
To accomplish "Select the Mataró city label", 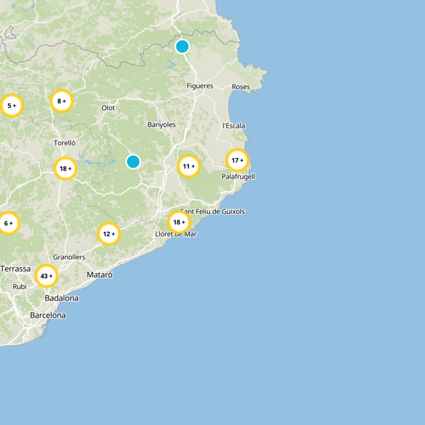I will 101,275.
